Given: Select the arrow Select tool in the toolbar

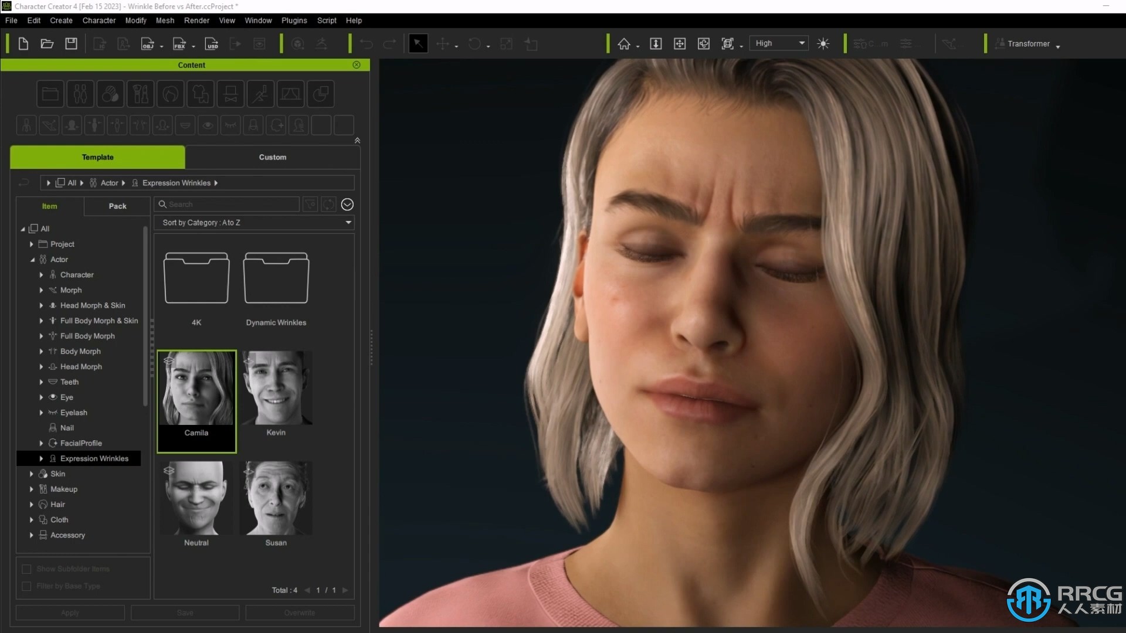Looking at the screenshot, I should [418, 43].
